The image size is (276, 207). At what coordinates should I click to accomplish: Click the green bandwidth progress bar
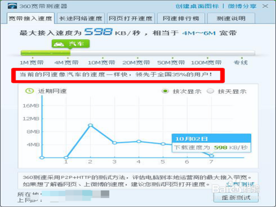click(x=46, y=53)
